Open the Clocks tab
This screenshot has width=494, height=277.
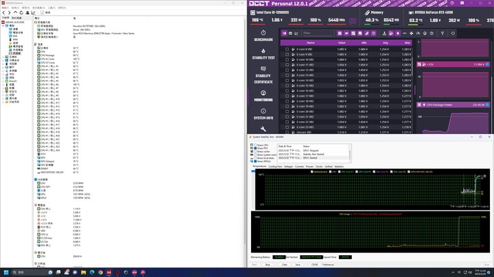pos(319,166)
